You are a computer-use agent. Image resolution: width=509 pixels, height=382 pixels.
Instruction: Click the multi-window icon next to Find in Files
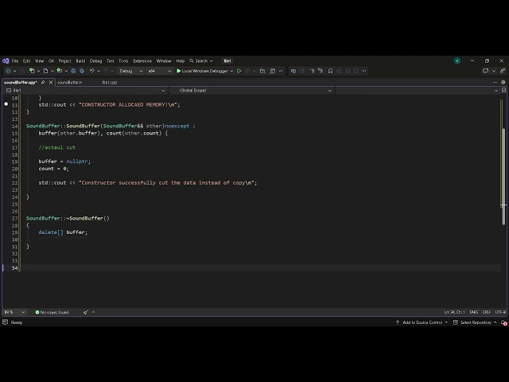click(x=272, y=71)
